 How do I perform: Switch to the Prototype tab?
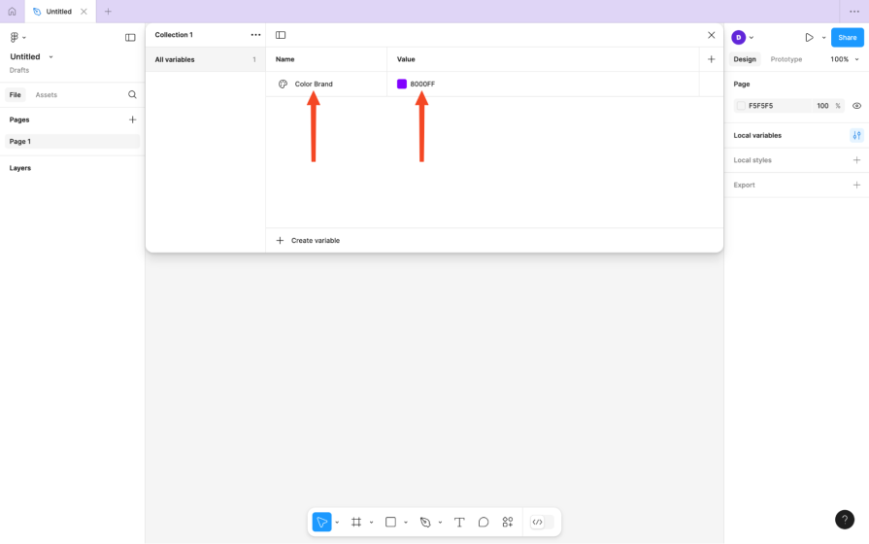tap(785, 59)
